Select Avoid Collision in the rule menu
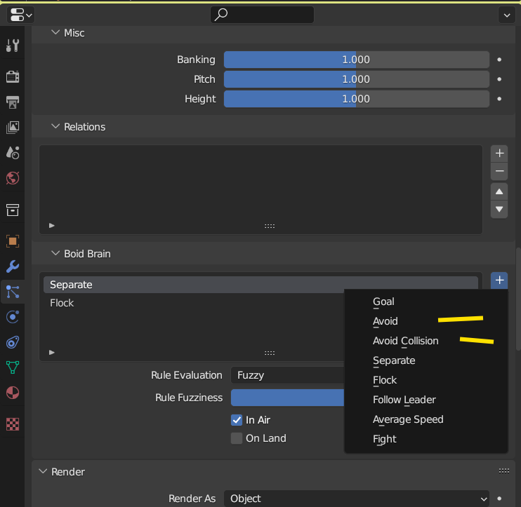Image resolution: width=521 pixels, height=507 pixels. pos(406,341)
